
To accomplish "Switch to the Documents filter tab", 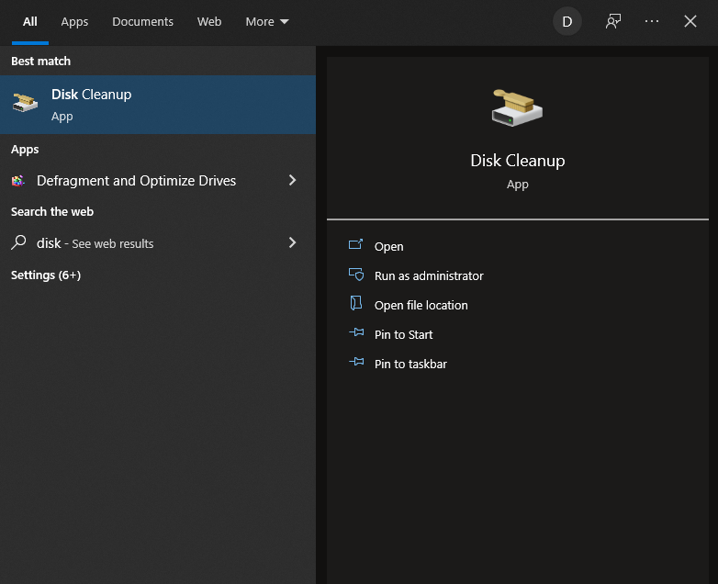I will point(143,21).
